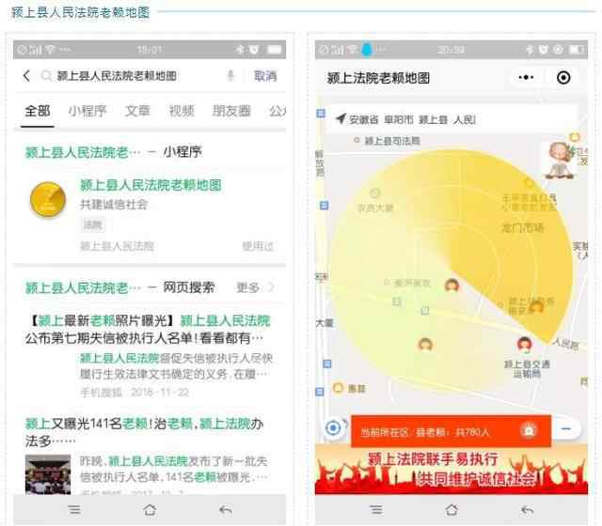Tap the 颍上县交通运输局 map label

coord(527,368)
